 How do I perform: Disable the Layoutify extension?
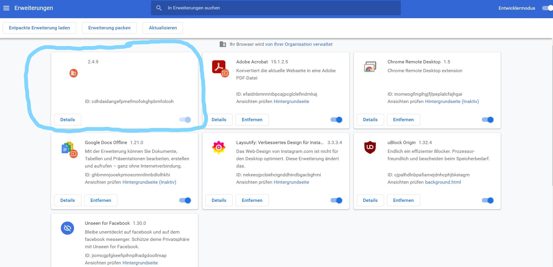(x=336, y=200)
